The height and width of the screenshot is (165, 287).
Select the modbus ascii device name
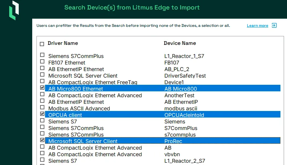tap(181, 109)
